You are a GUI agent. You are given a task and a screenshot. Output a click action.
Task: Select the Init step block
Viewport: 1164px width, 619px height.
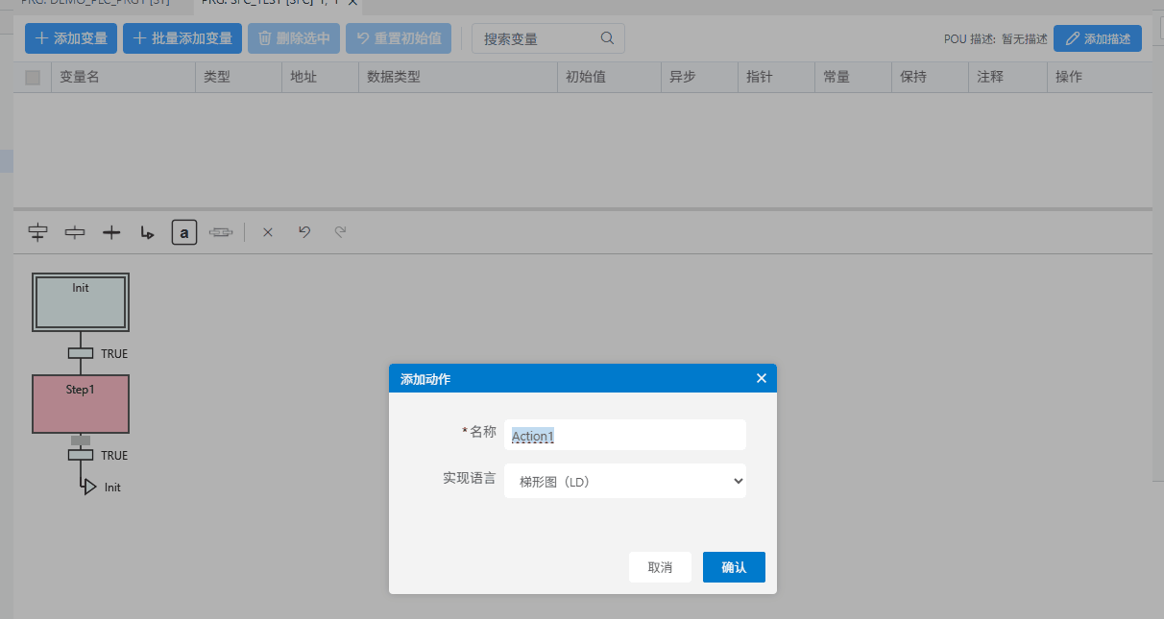tap(81, 302)
